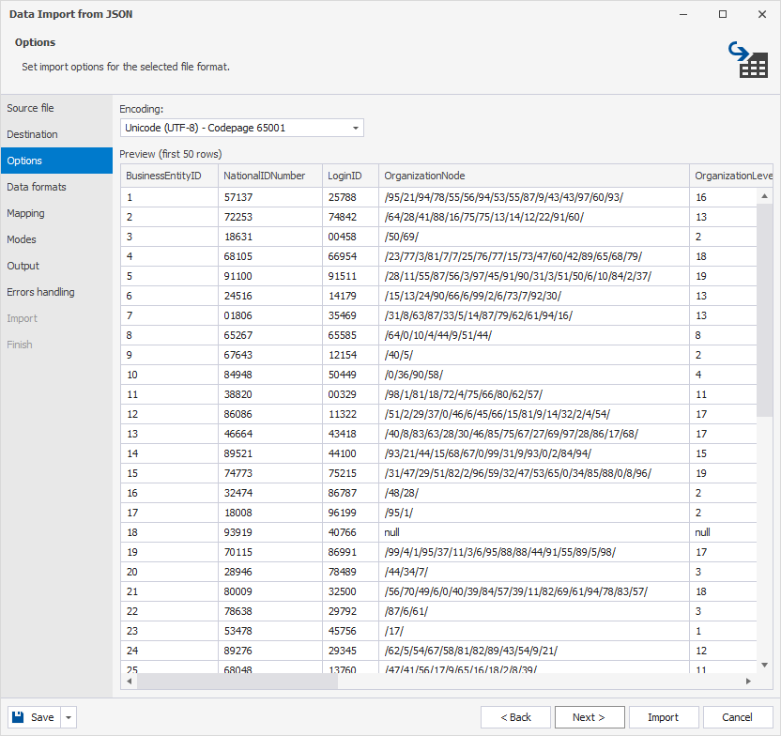Expand the Encoding combo box
This screenshot has height=736, width=781.
(356, 128)
